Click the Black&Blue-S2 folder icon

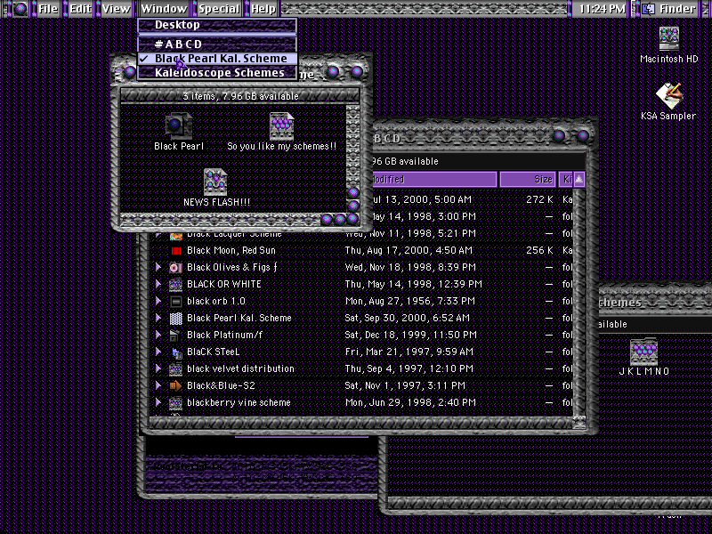(x=175, y=386)
